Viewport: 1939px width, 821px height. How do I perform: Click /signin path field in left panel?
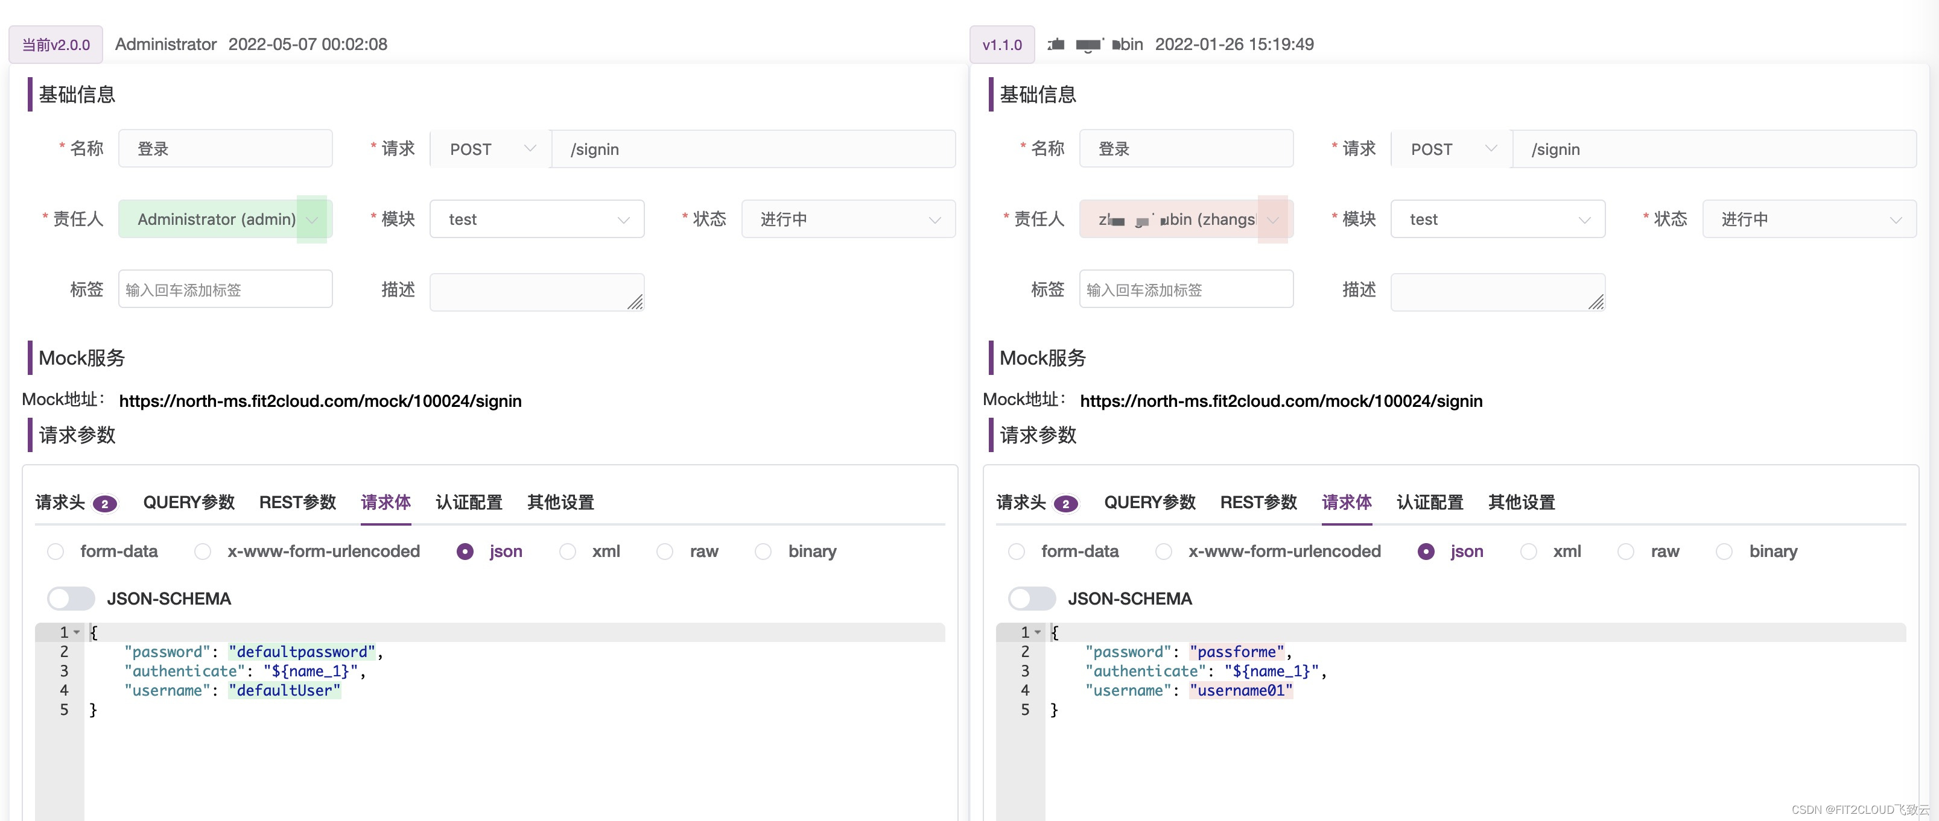[754, 149]
